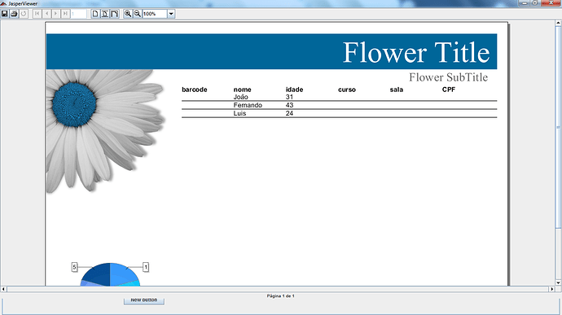
Task: Go to the previous page
Action: (x=46, y=14)
